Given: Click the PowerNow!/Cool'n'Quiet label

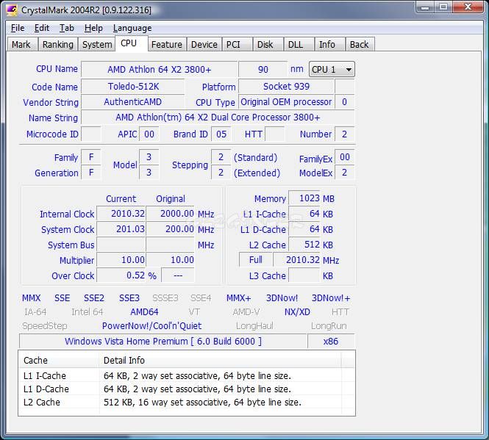Looking at the screenshot, I should point(152,326).
